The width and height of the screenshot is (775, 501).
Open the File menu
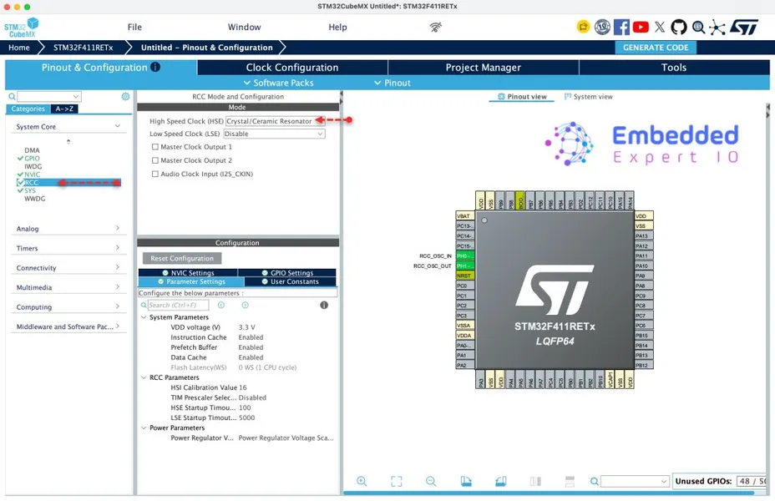pos(134,28)
